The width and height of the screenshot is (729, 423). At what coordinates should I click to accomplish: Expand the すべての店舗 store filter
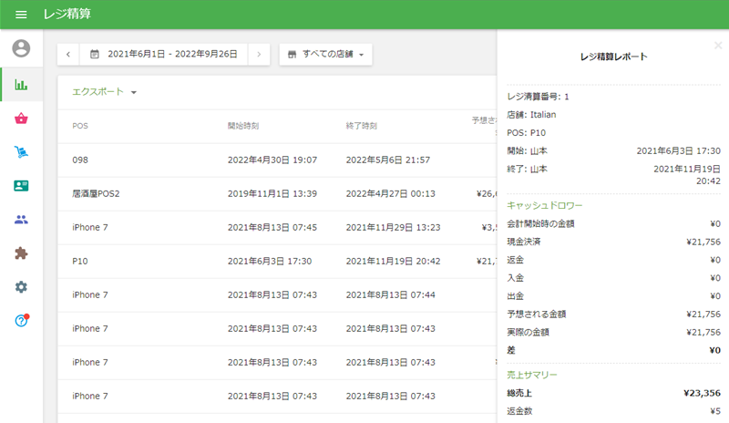coord(325,55)
